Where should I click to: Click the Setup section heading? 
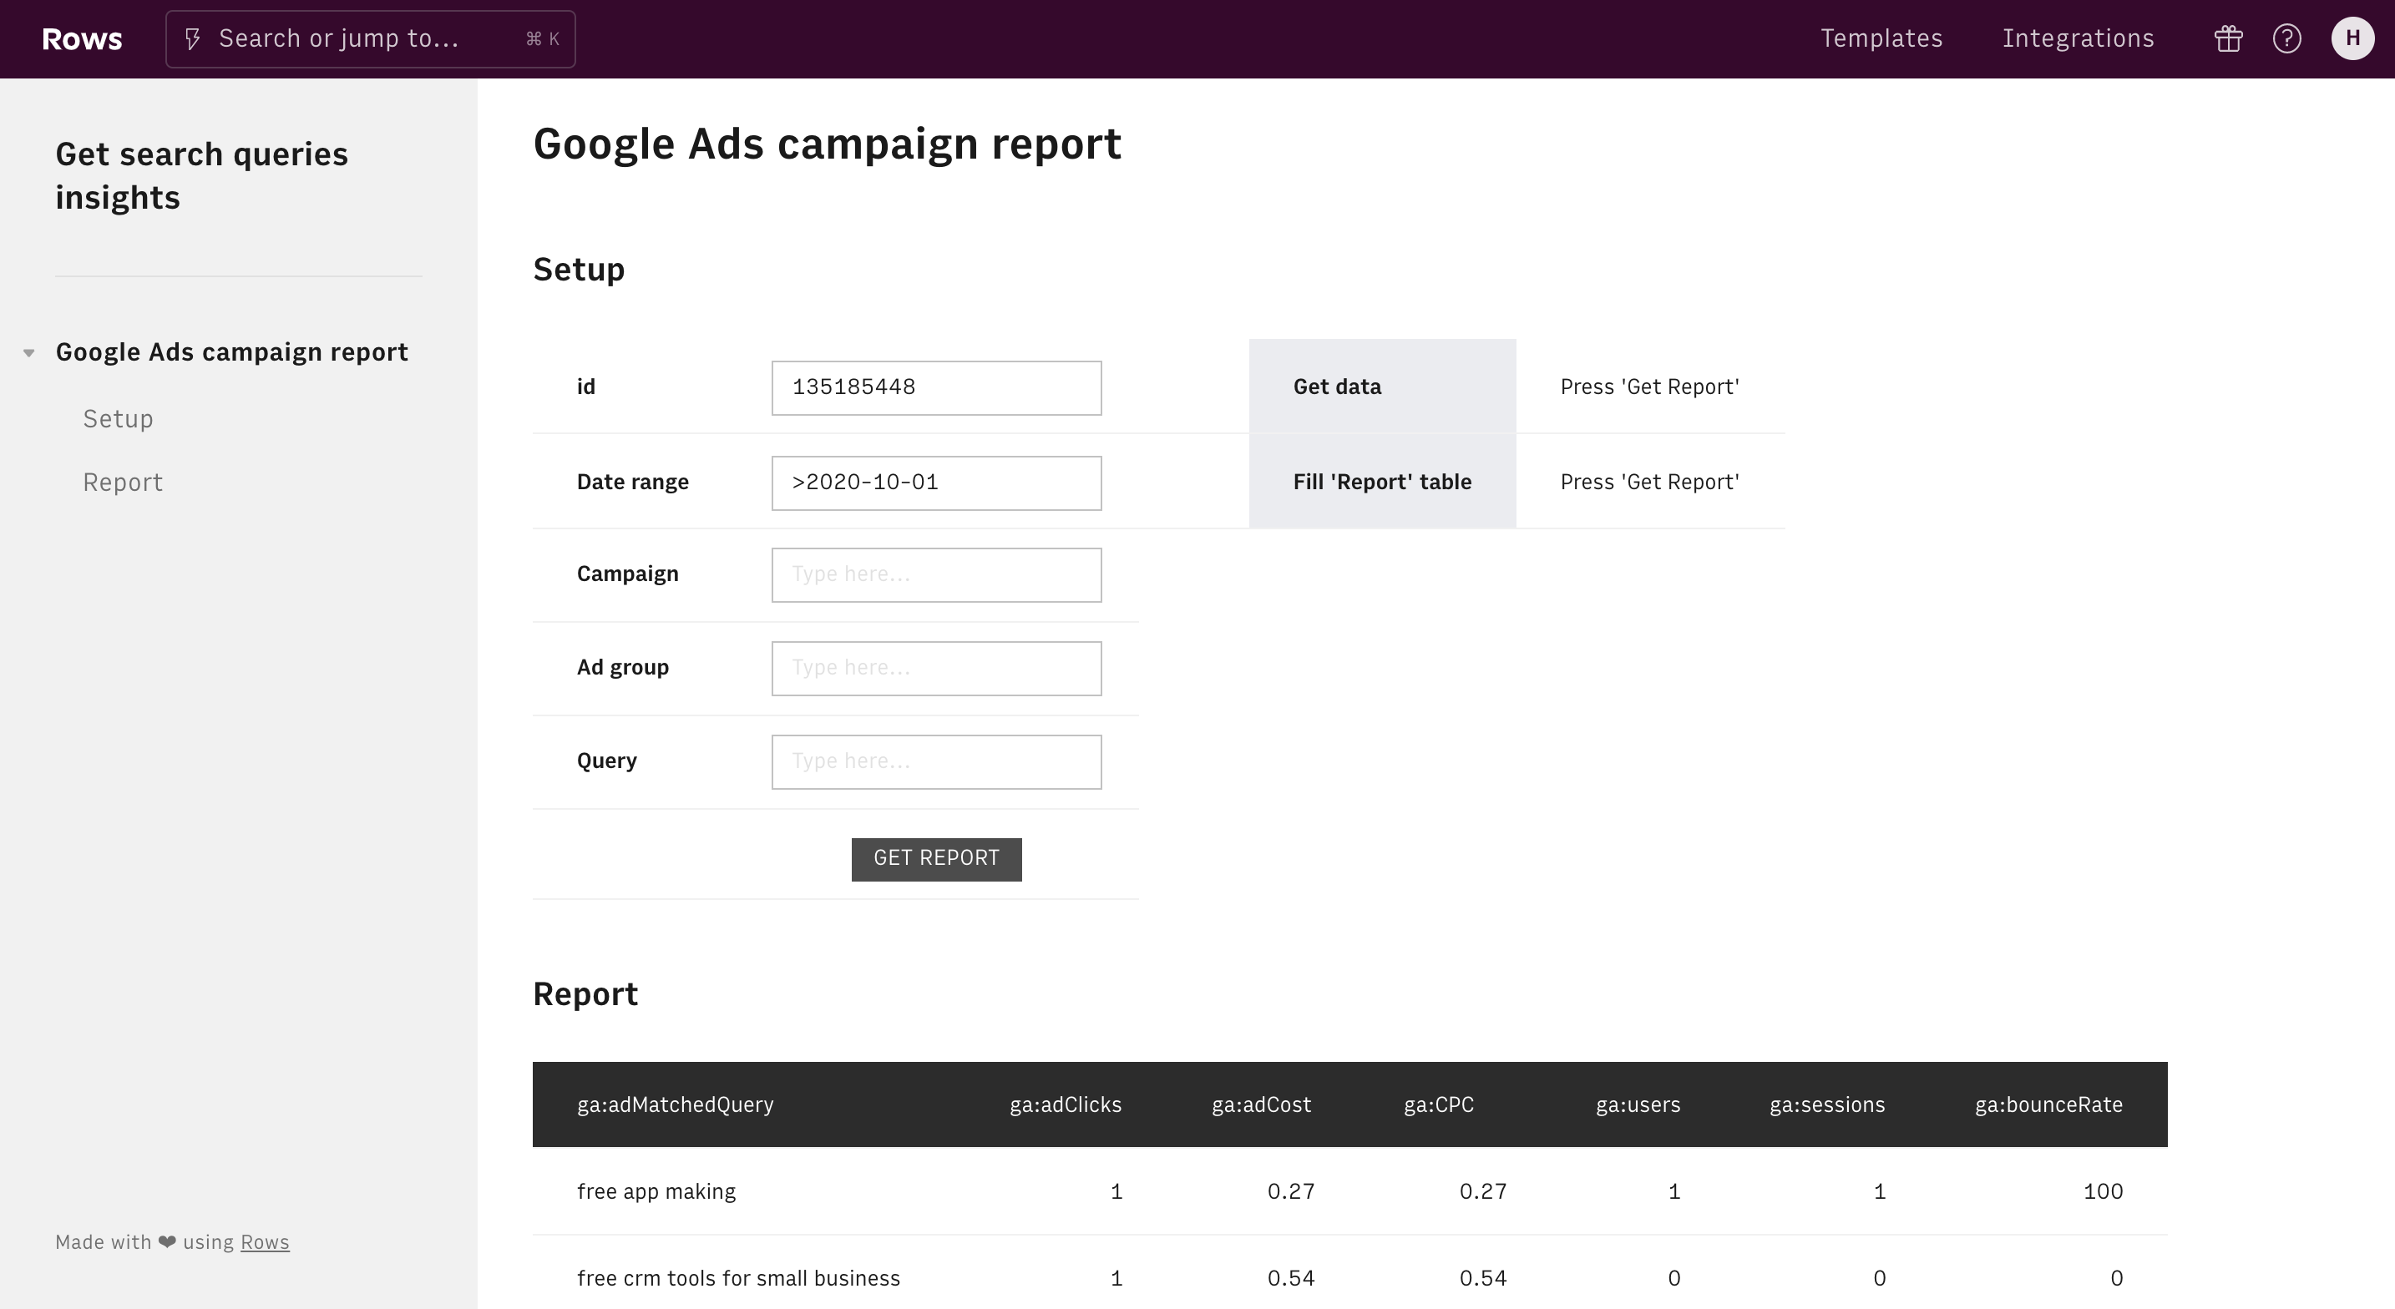click(579, 270)
